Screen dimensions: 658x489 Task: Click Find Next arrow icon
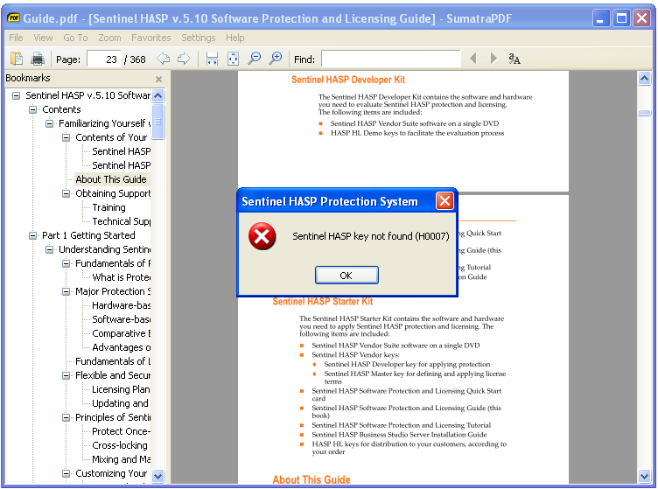click(493, 59)
